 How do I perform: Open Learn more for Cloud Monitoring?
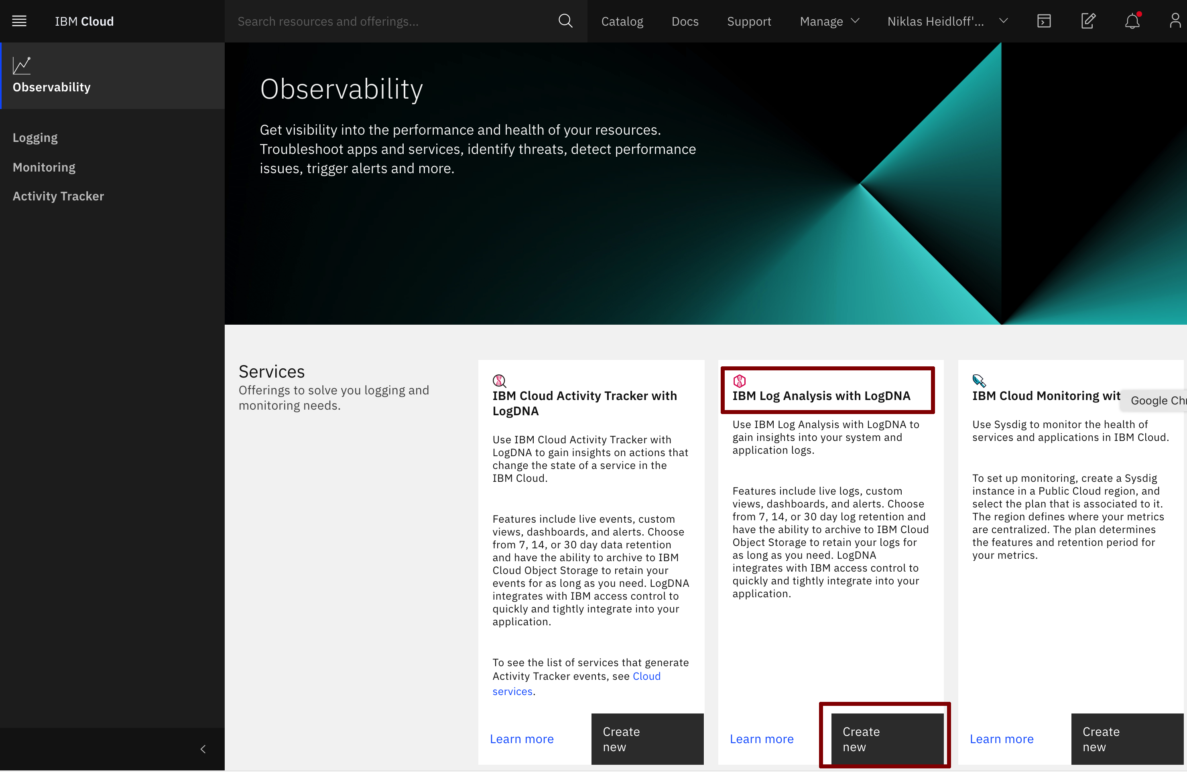pyautogui.click(x=1002, y=739)
